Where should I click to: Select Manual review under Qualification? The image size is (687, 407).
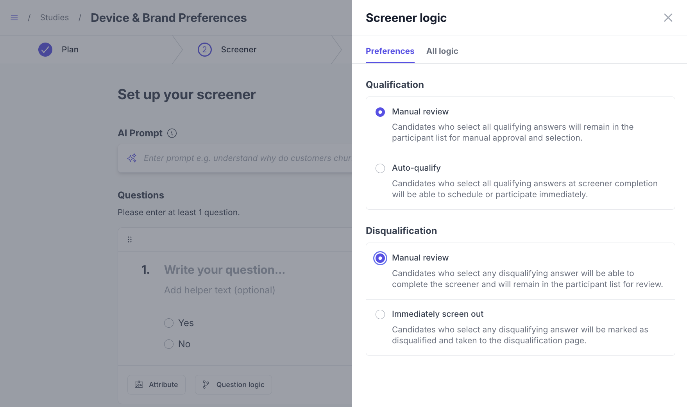[x=380, y=112]
